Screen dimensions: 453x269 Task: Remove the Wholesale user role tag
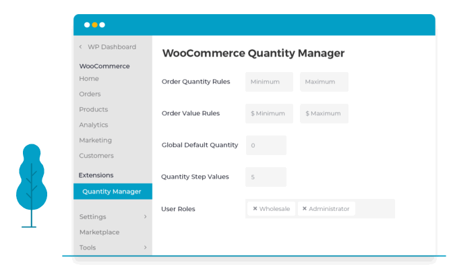tap(255, 208)
